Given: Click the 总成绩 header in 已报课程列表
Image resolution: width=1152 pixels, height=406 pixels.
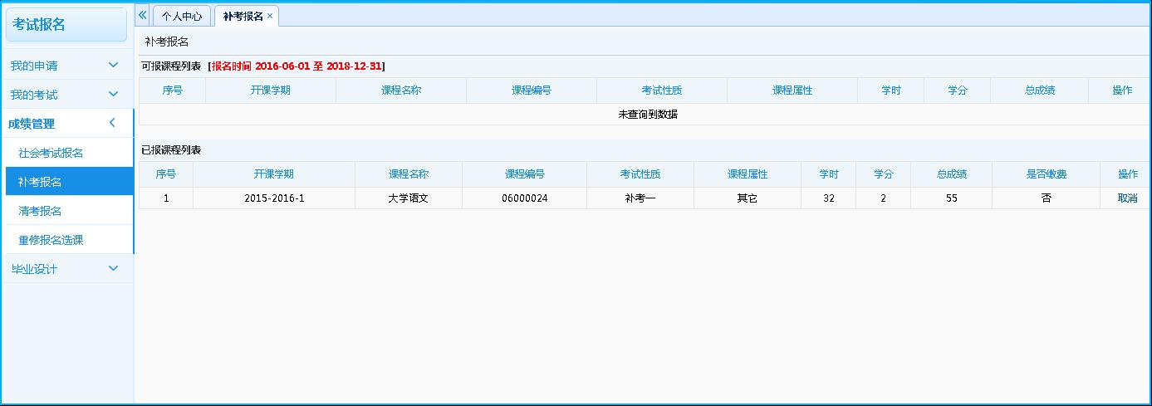Looking at the screenshot, I should click(x=951, y=174).
